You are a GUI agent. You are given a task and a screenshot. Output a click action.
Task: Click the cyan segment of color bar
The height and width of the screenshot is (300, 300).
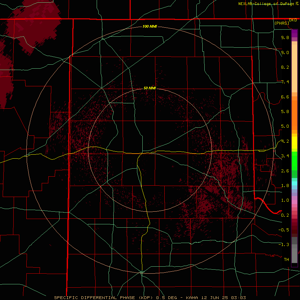click(x=294, y=183)
